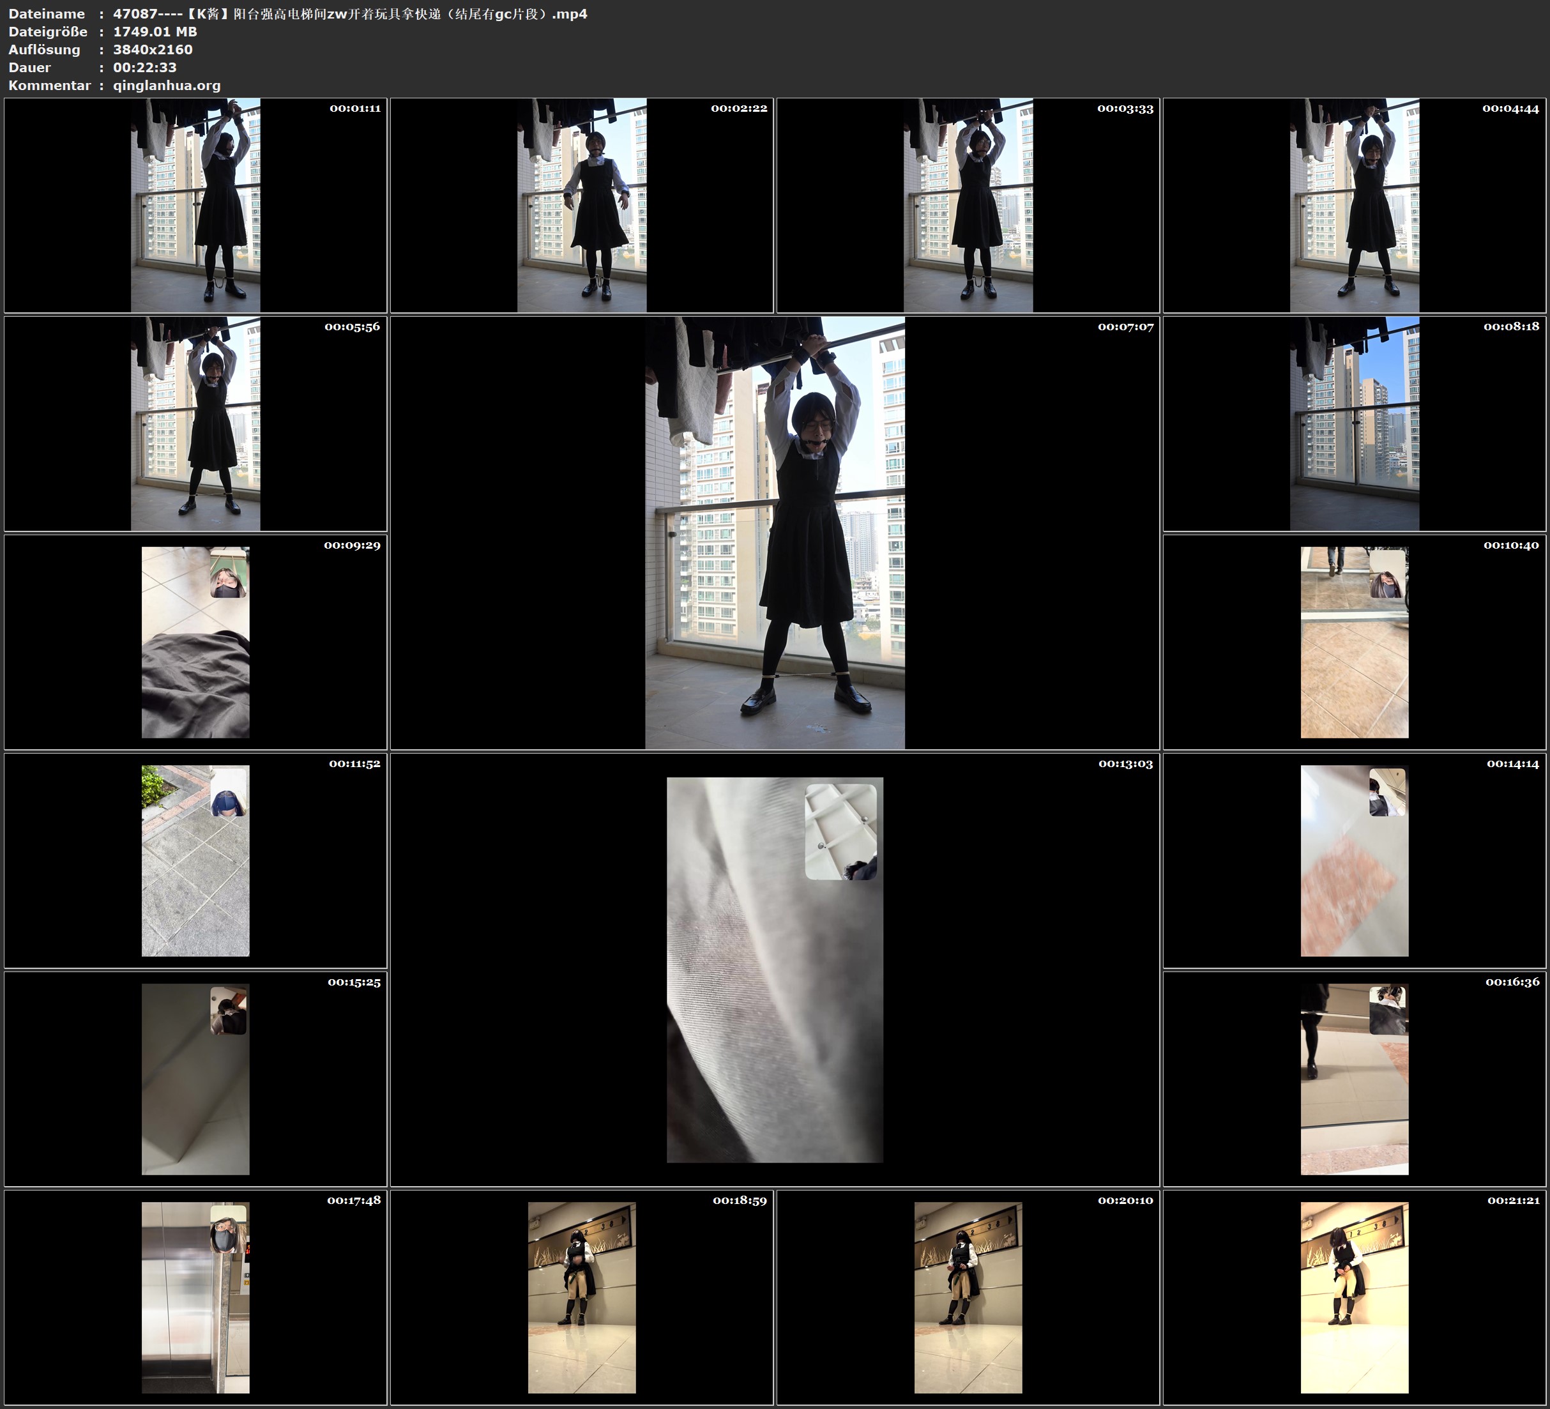The image size is (1550, 1409).
Task: Click the large frame at 00:13:03
Action: 774,969
